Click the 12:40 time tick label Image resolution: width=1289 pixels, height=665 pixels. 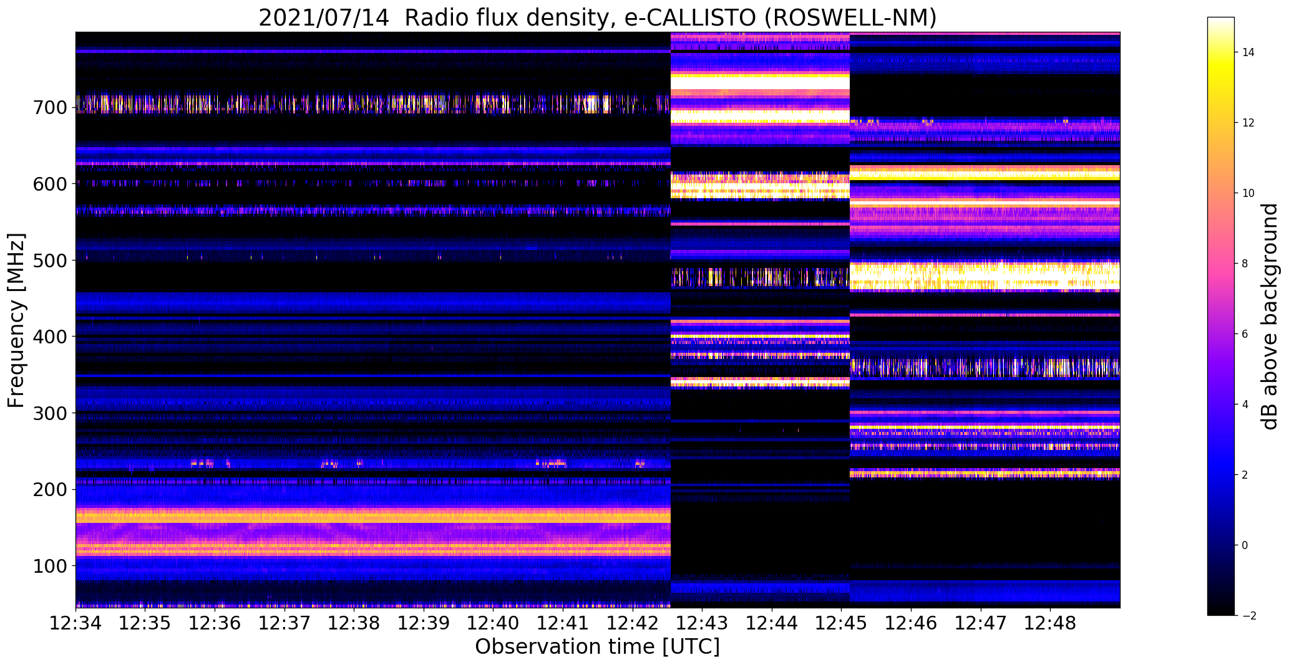[x=494, y=623]
